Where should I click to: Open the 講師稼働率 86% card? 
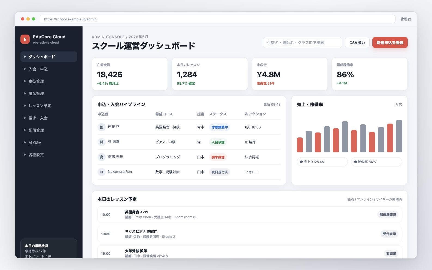(370, 74)
